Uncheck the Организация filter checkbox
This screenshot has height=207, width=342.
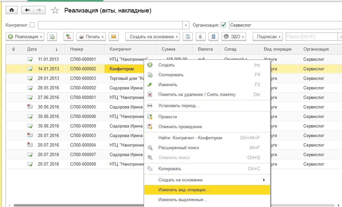pyautogui.click(x=223, y=25)
